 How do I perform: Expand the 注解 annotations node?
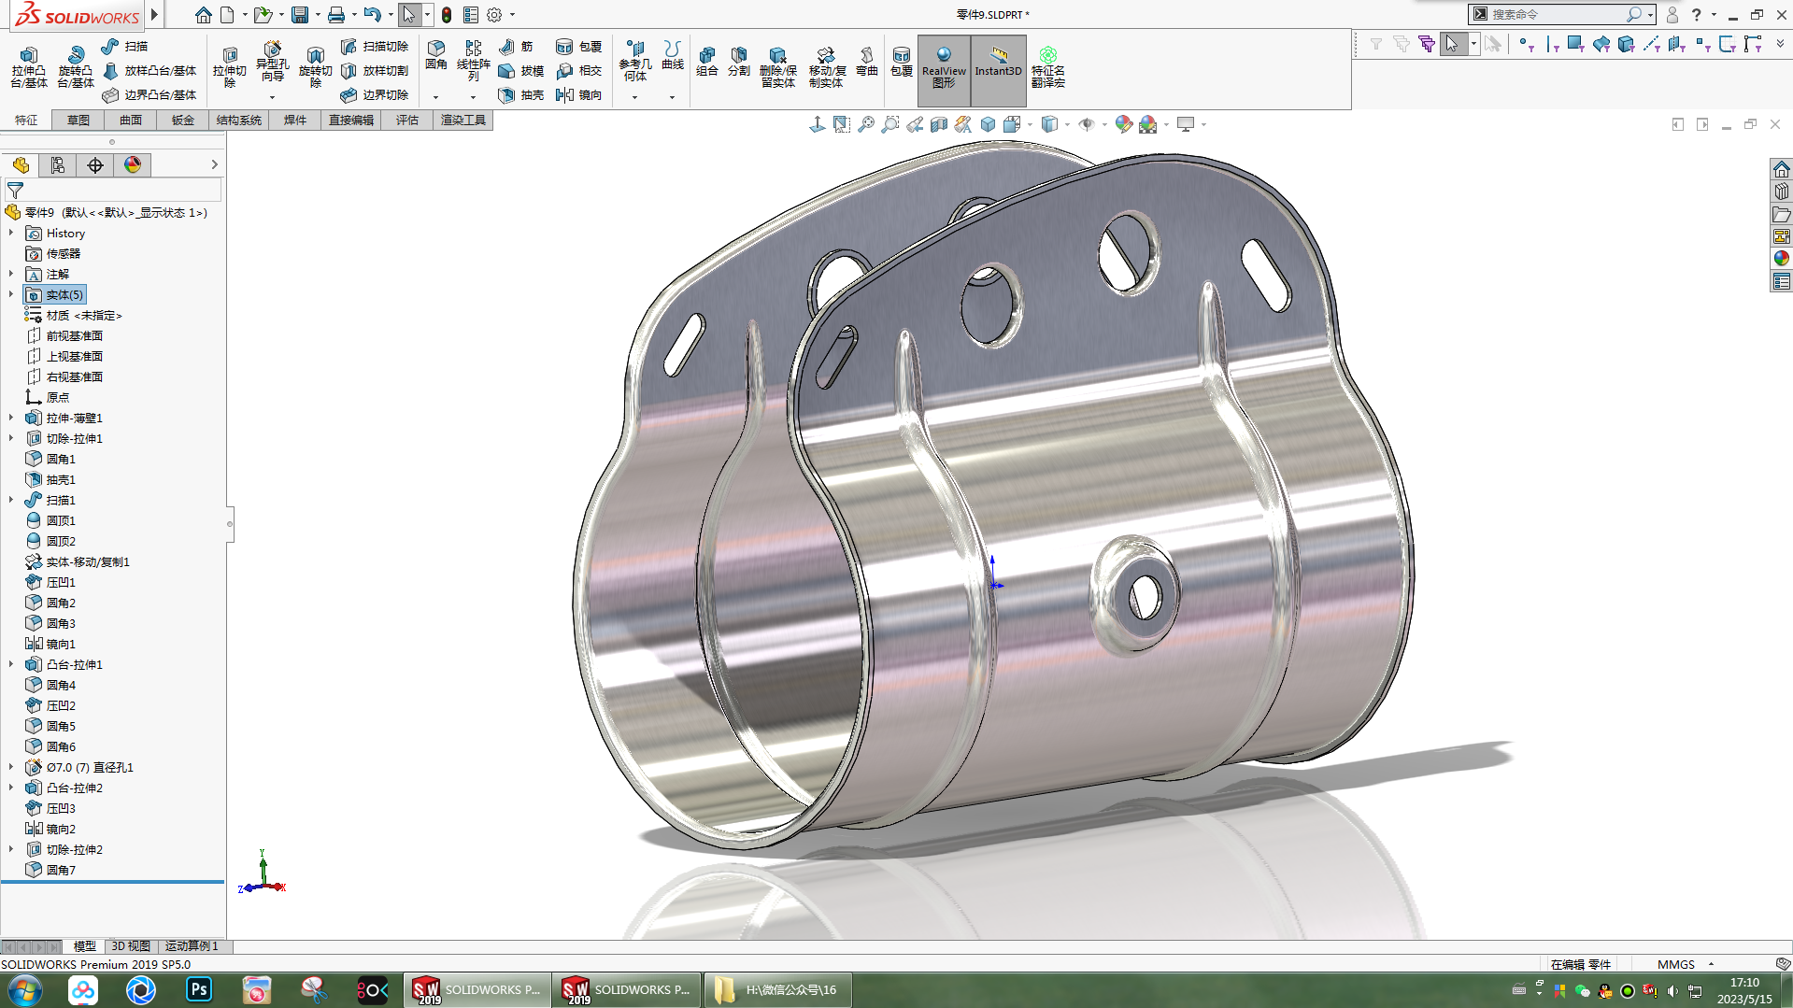[x=11, y=274]
